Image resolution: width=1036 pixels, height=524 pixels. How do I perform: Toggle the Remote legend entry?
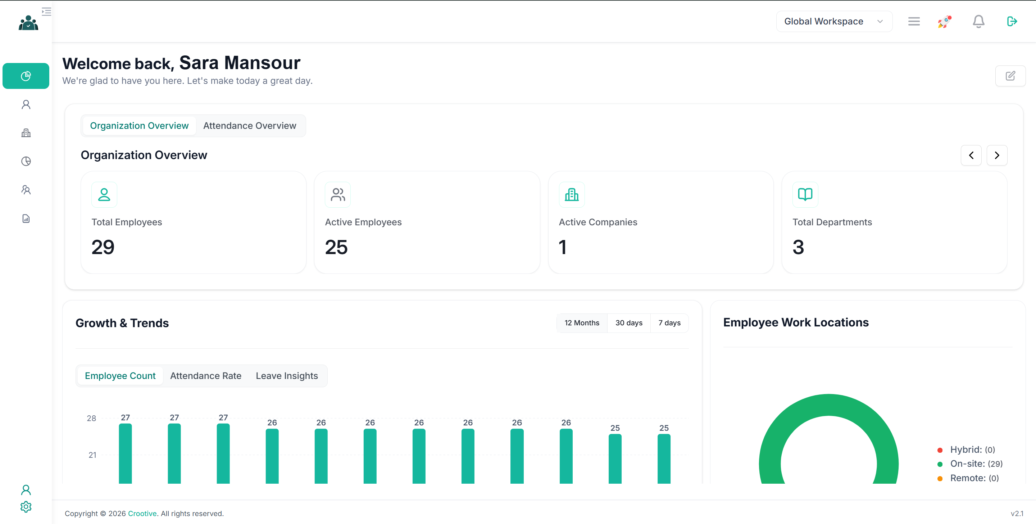[x=968, y=478]
